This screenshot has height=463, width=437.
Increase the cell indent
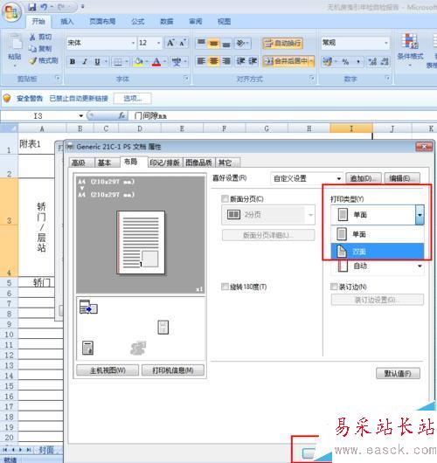253,61
